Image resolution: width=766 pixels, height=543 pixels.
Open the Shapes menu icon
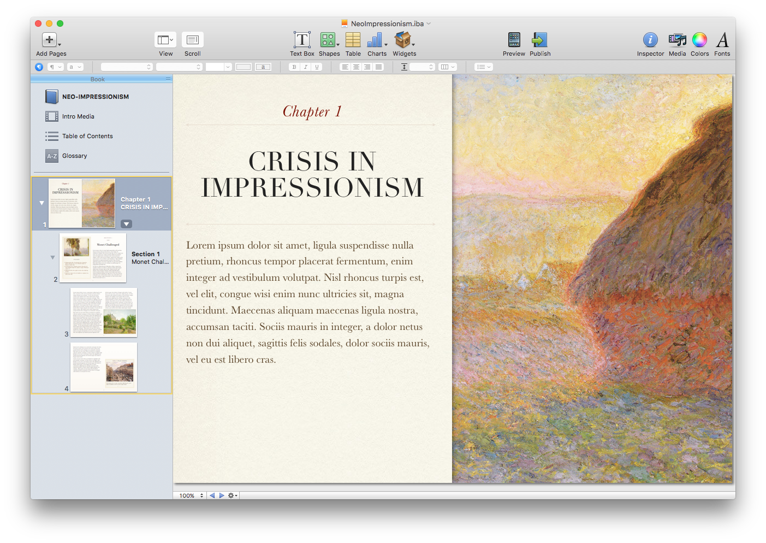point(328,40)
